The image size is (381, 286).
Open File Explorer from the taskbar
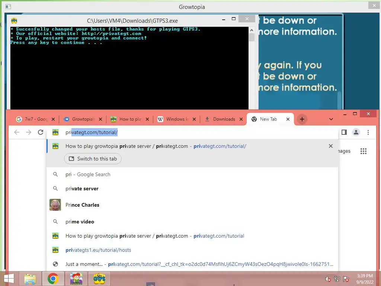click(30, 279)
